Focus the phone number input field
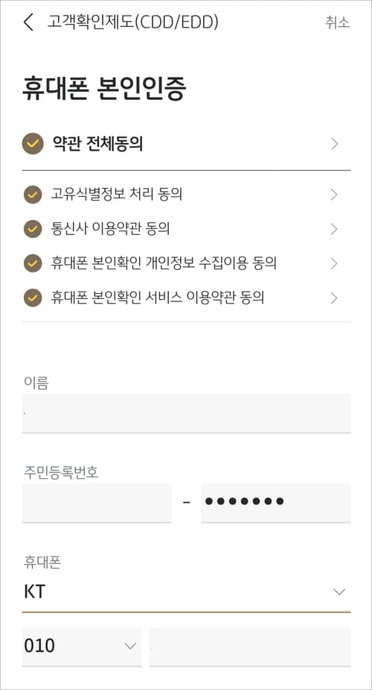This screenshot has height=690, width=372. point(249,647)
